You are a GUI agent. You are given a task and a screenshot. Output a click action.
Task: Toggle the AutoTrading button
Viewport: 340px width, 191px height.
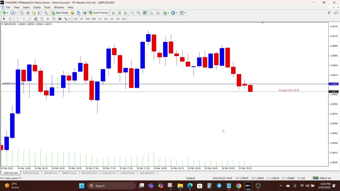point(98,13)
